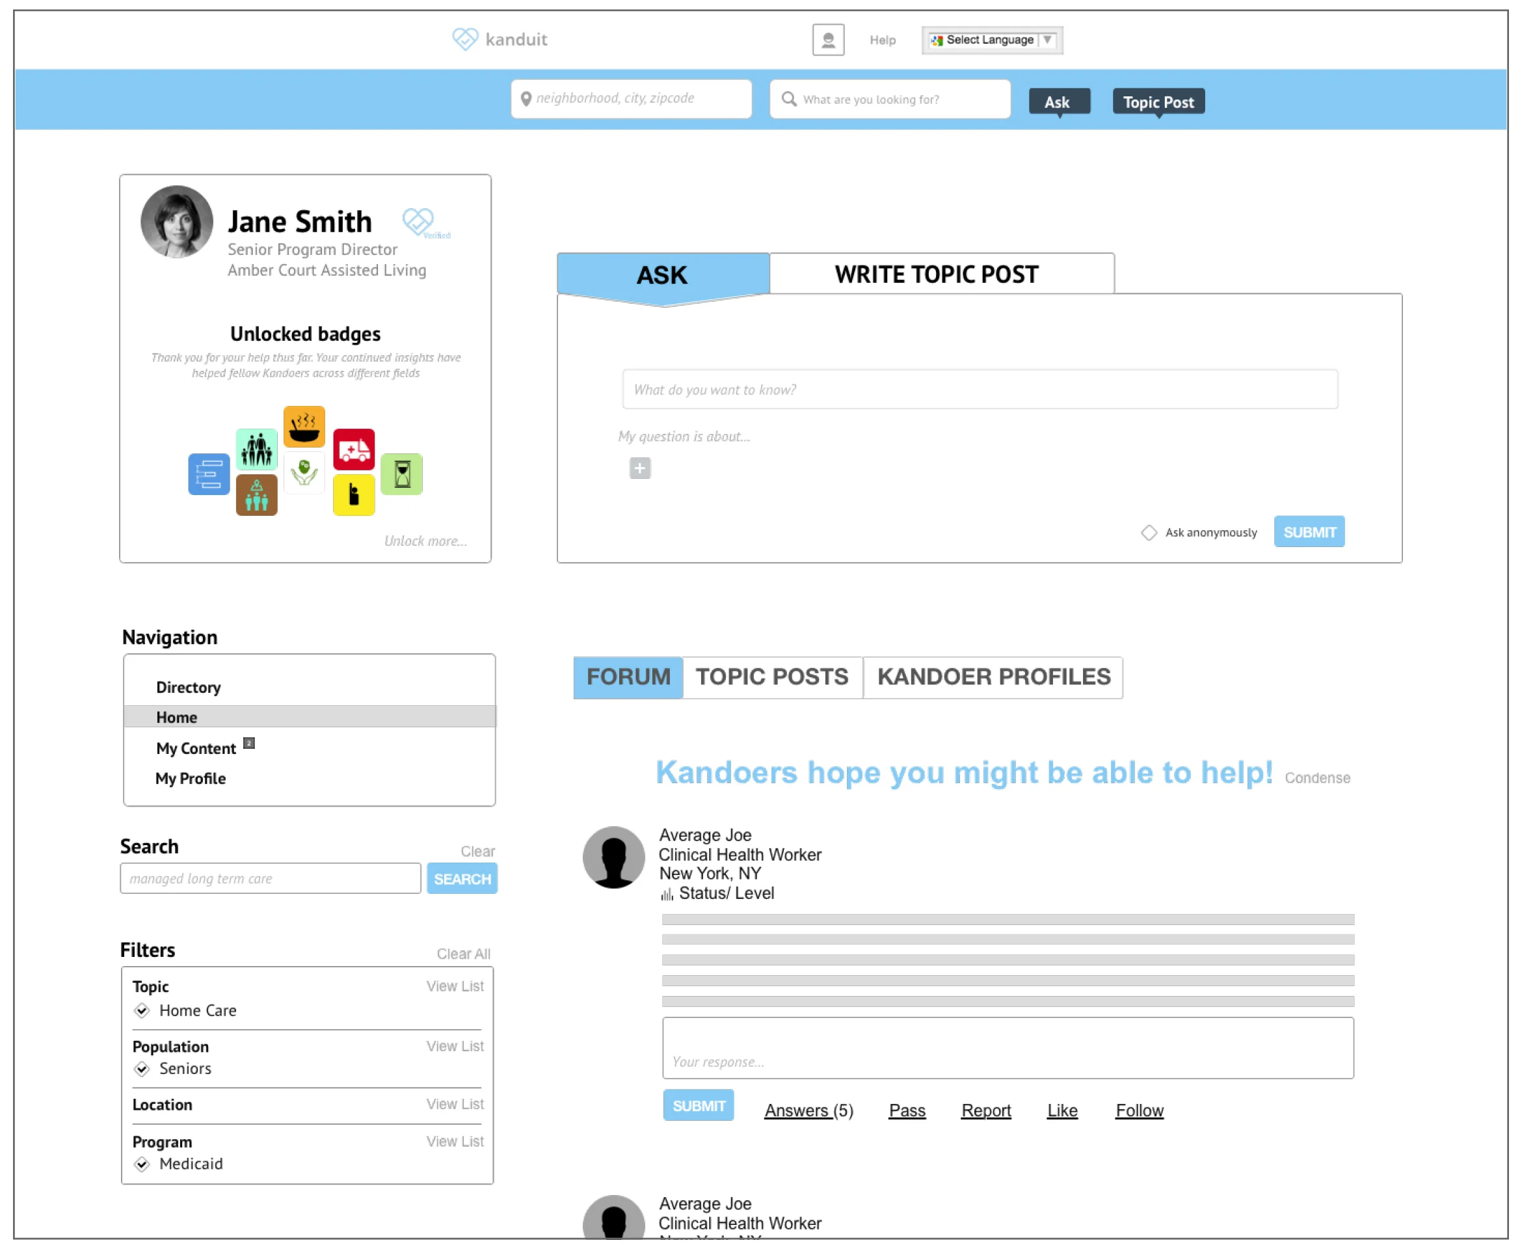Viewport: 1522px width, 1249px height.
Task: Expand View List for Location filter
Action: pos(455,1104)
